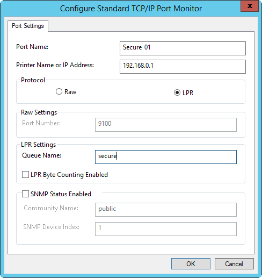262x278 pixels.
Task: Click the LPR Settings group heading
Action: [x=39, y=145]
